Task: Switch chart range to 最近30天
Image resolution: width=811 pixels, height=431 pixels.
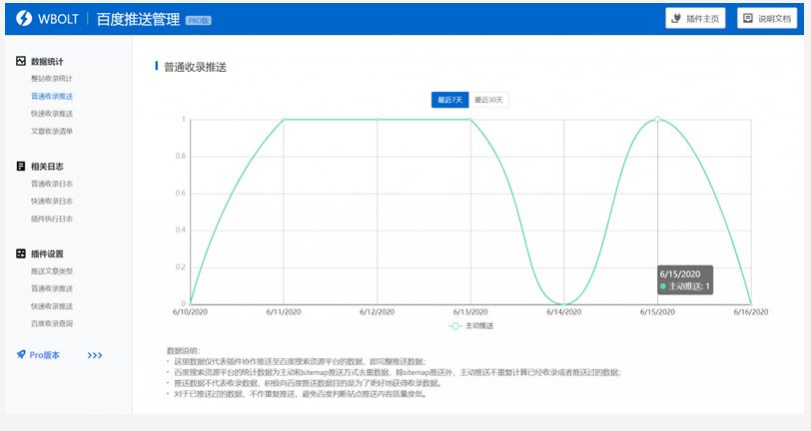Action: tap(489, 99)
